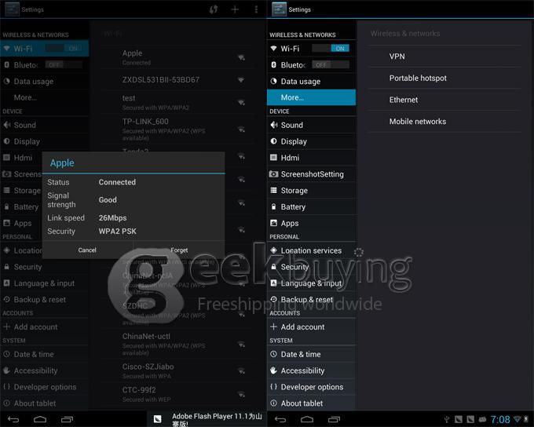Open Portable hotspot settings

click(444, 78)
